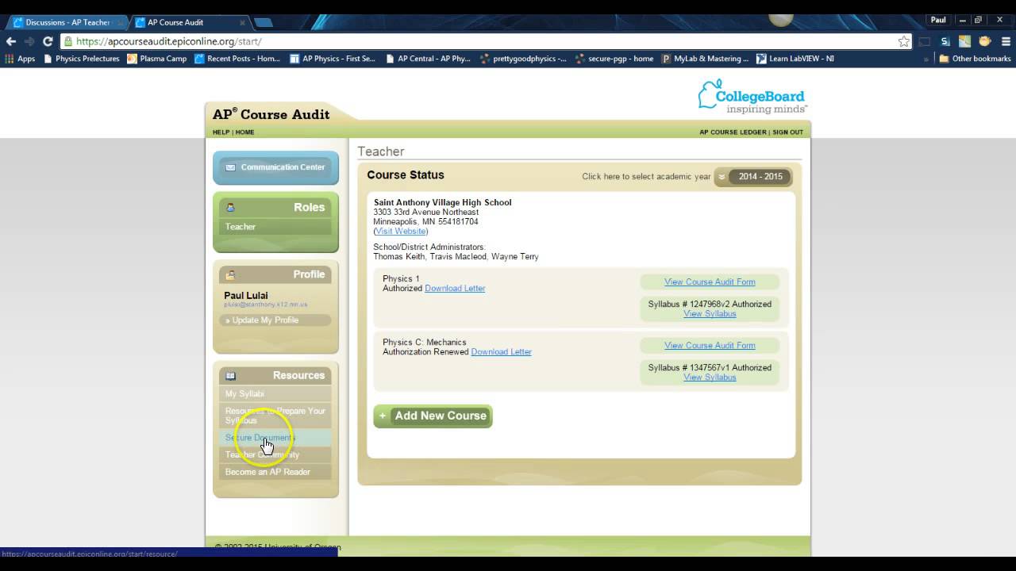The image size is (1016, 571).
Task: Open the Communication Center
Action: pos(275,167)
